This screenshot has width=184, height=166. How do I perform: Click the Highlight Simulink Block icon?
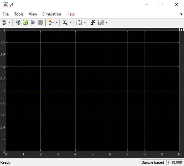click(51, 22)
